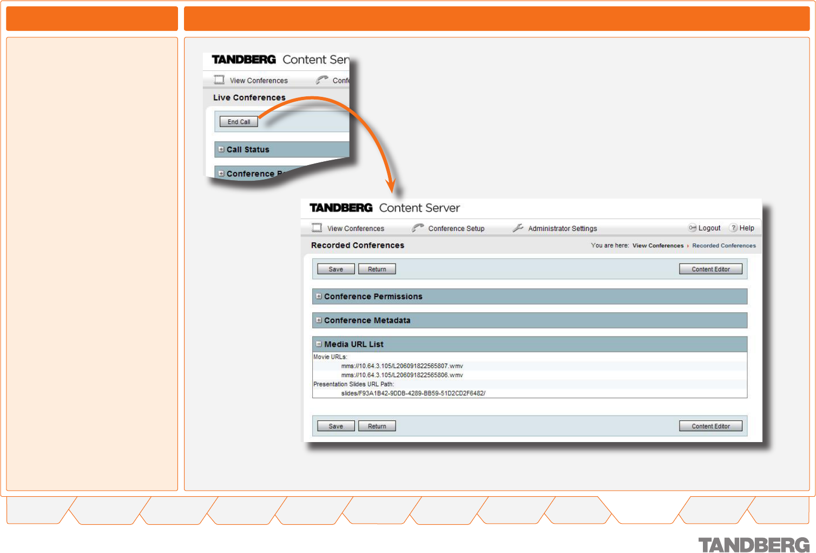Click the phone handset icon in Live Conferences window
This screenshot has height=553, width=816.
click(x=322, y=80)
